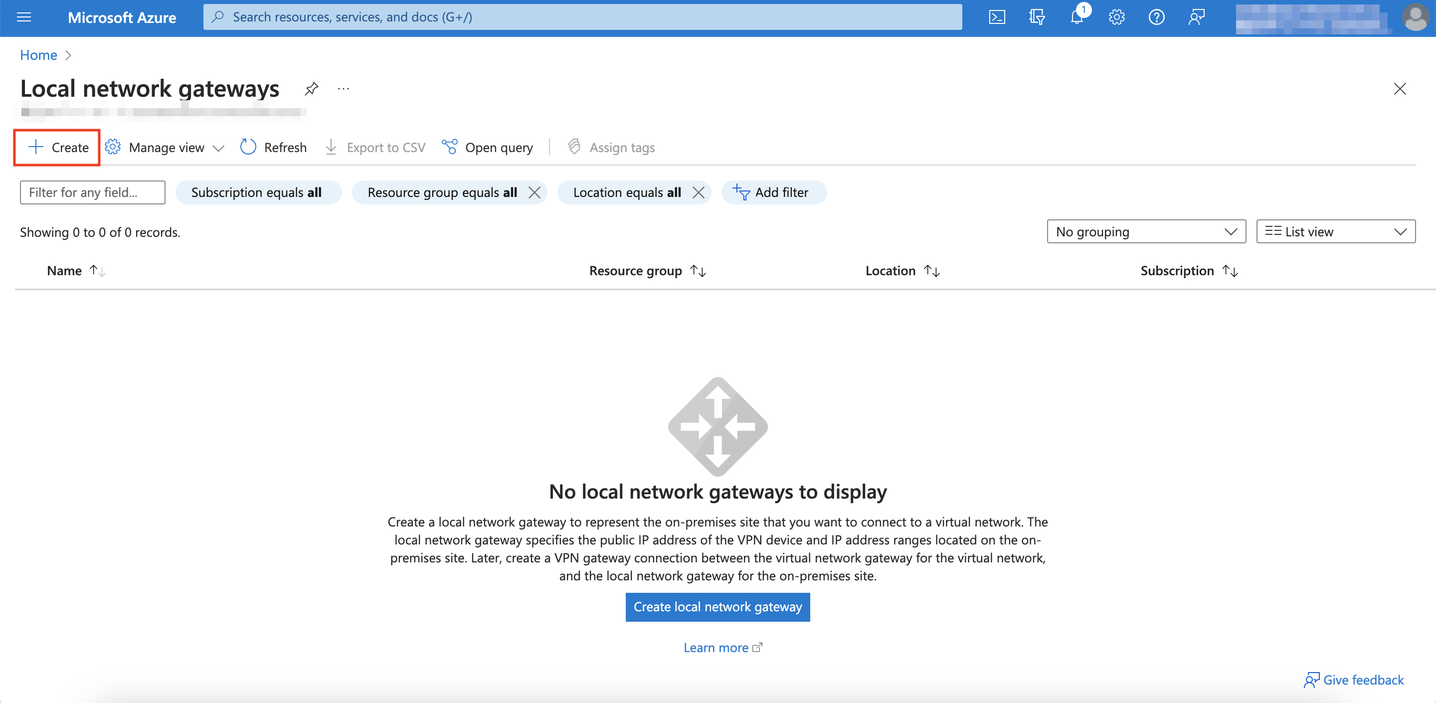Screen dimensions: 1436x703
Task: Open the No grouping dropdown
Action: click(1146, 231)
